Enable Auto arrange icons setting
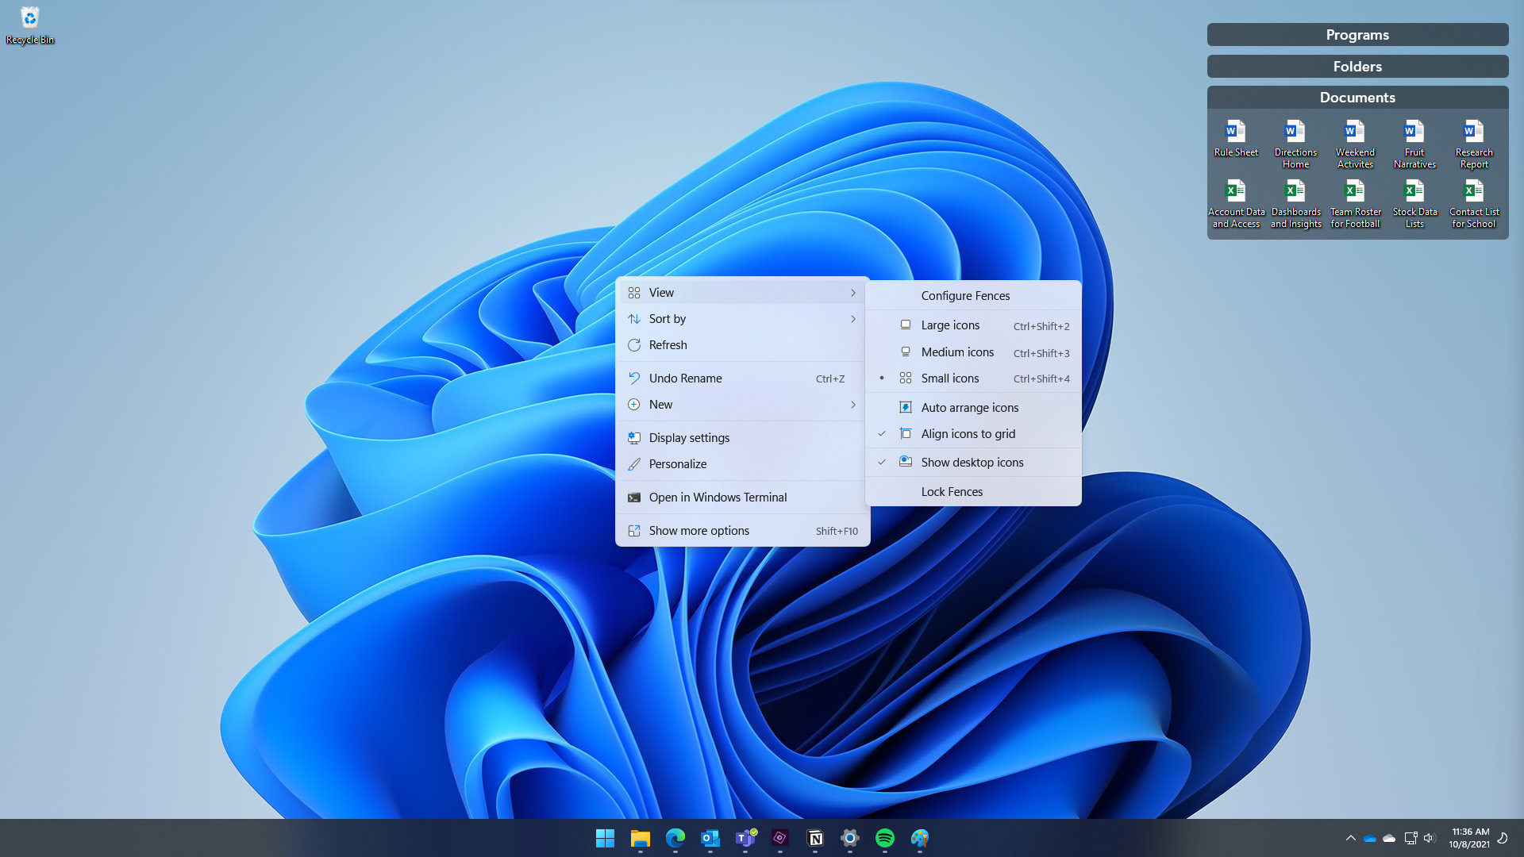Image resolution: width=1524 pixels, height=857 pixels. (x=969, y=406)
